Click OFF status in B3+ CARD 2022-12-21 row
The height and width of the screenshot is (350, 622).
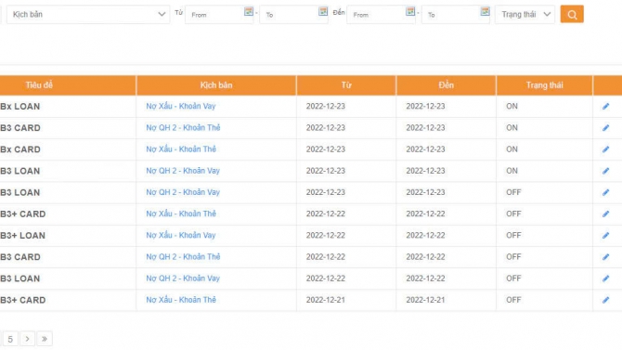tap(513, 300)
